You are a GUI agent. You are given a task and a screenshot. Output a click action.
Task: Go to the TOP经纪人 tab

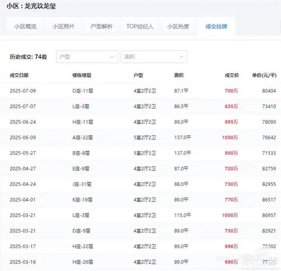pos(140,27)
